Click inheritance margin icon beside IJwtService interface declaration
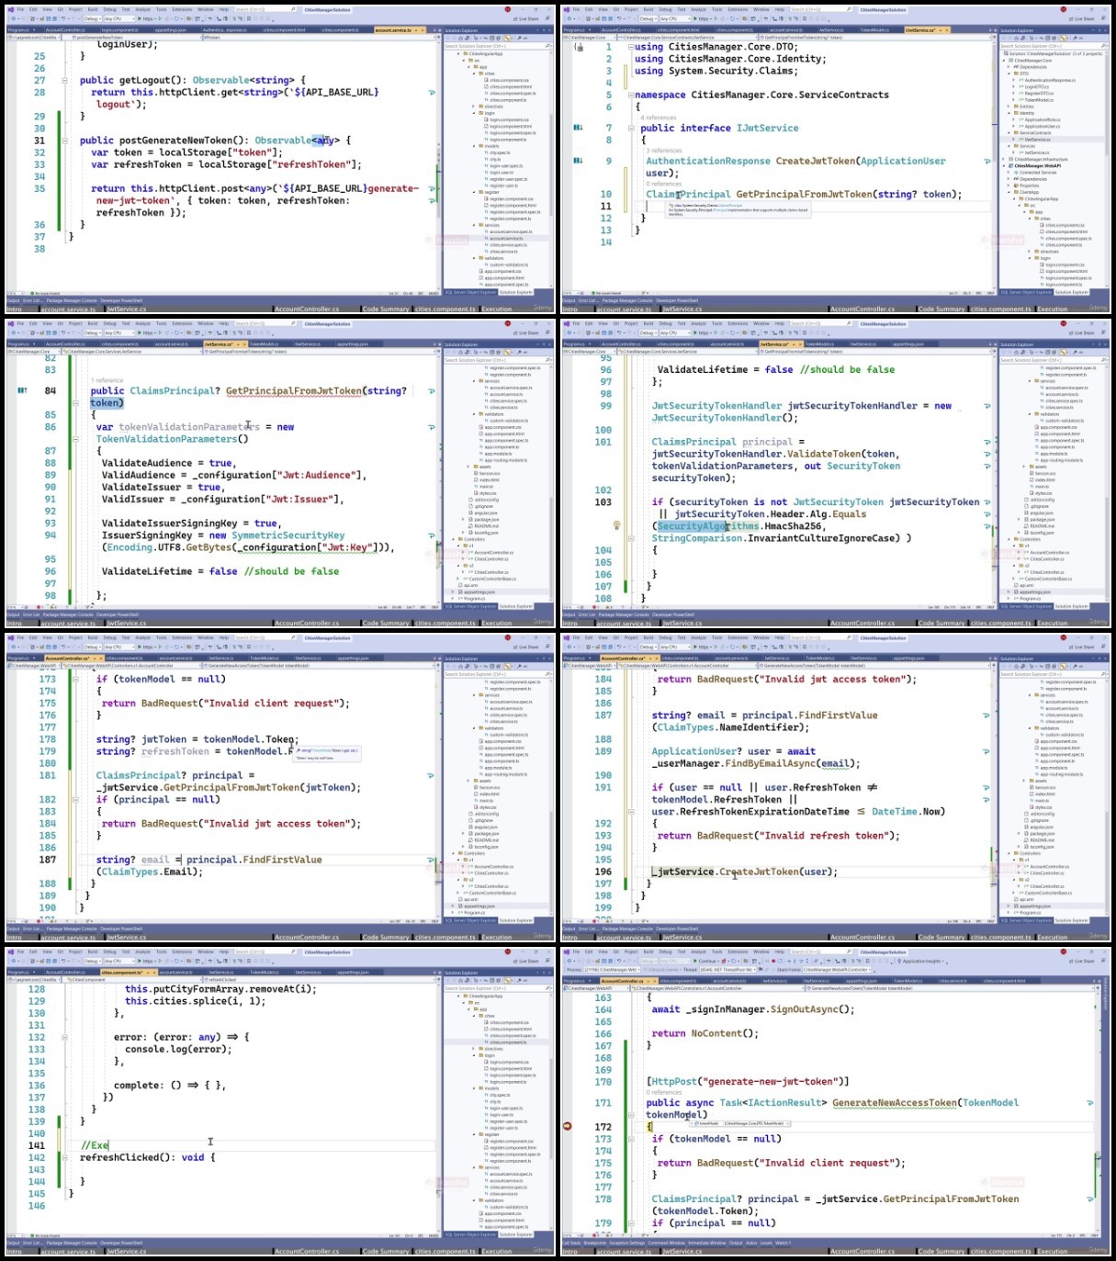1116x1261 pixels. pyautogui.click(x=578, y=128)
